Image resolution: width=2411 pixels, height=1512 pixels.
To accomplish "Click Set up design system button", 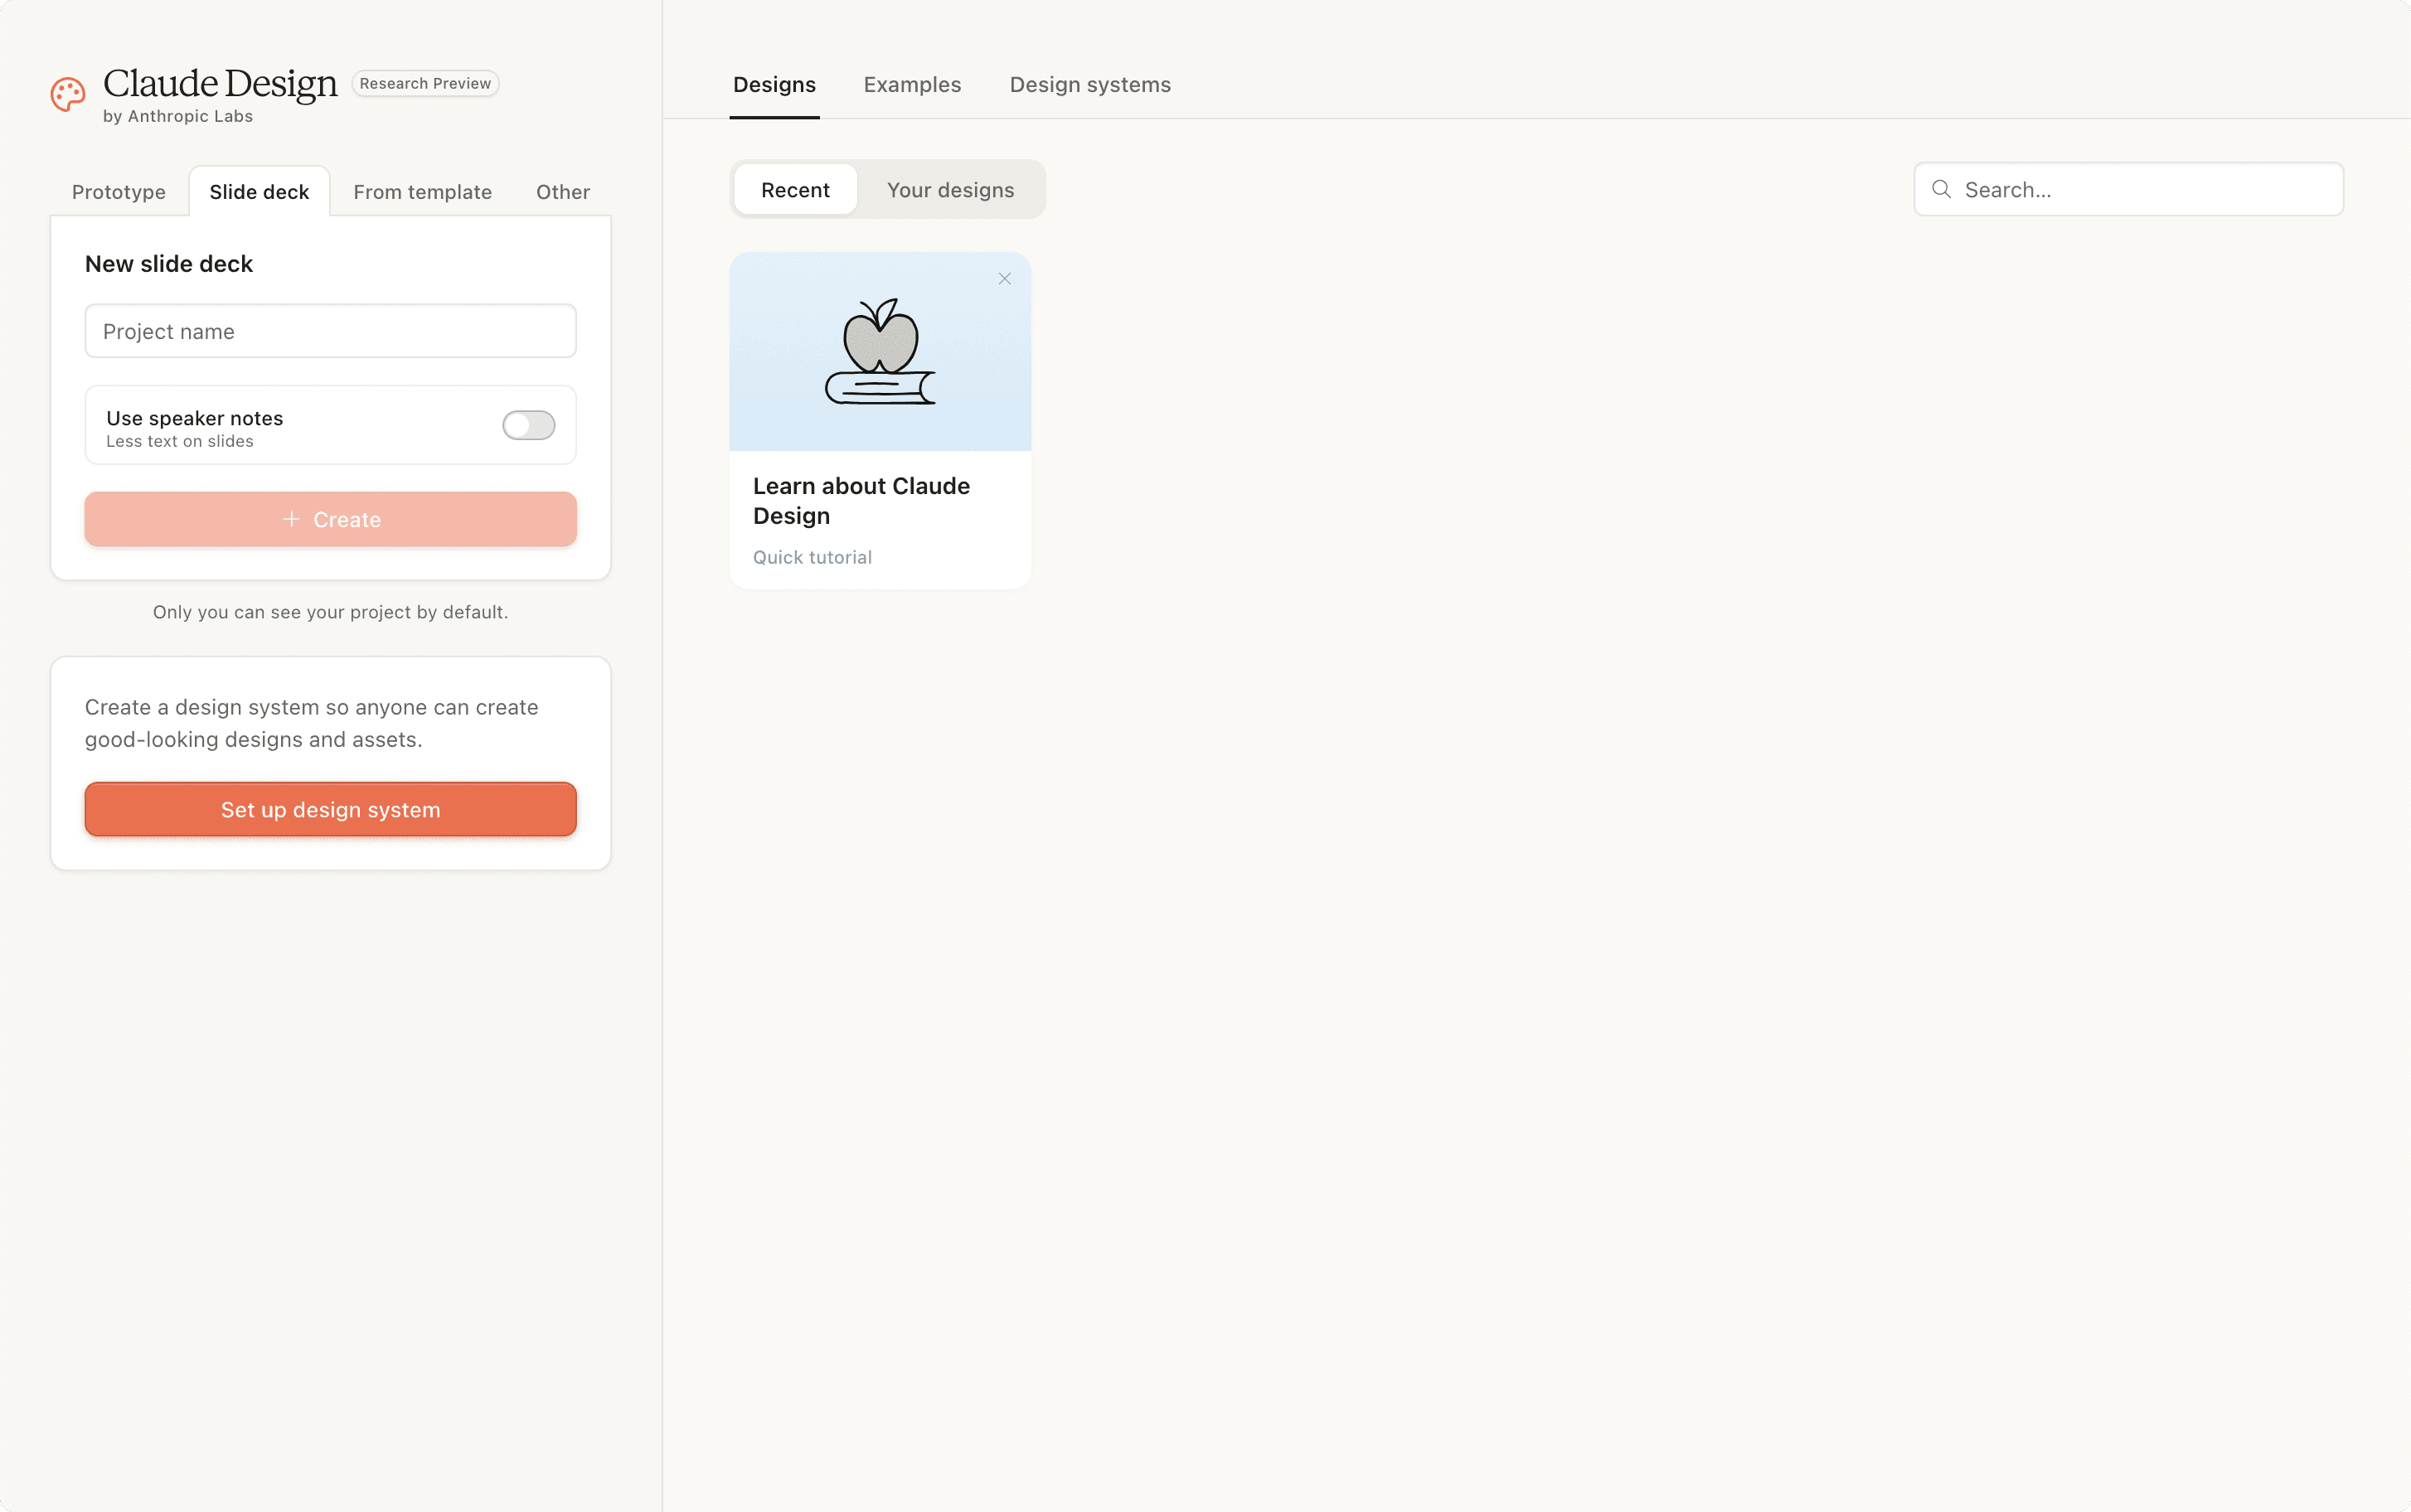I will (x=331, y=810).
